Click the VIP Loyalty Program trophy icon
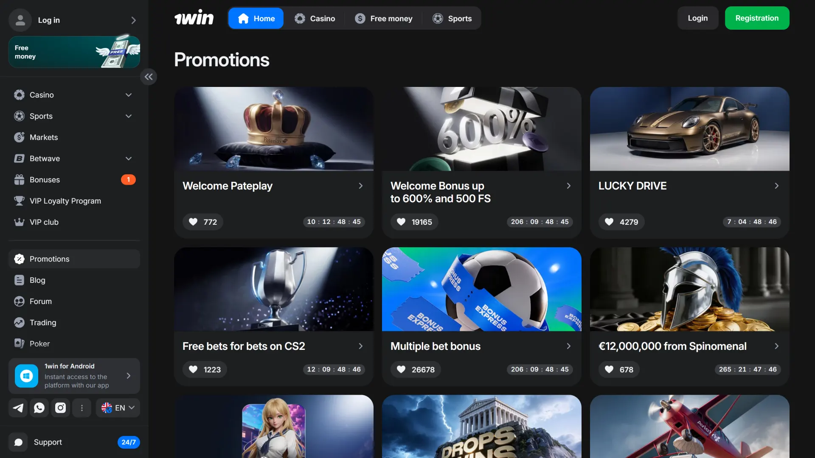The width and height of the screenshot is (815, 458). 19,201
